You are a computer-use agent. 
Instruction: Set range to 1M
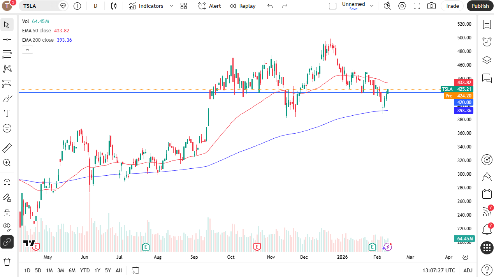pyautogui.click(x=49, y=270)
